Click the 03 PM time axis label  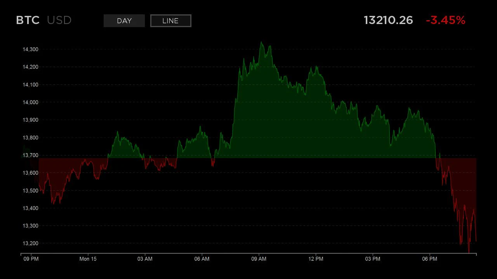(373, 259)
